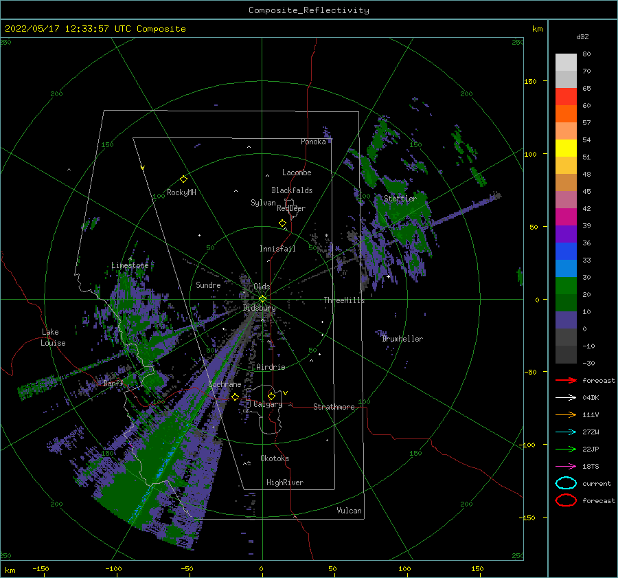Screen dimensions: 618x578
Task: Click the red forecast arrow in legend
Action: click(x=566, y=380)
